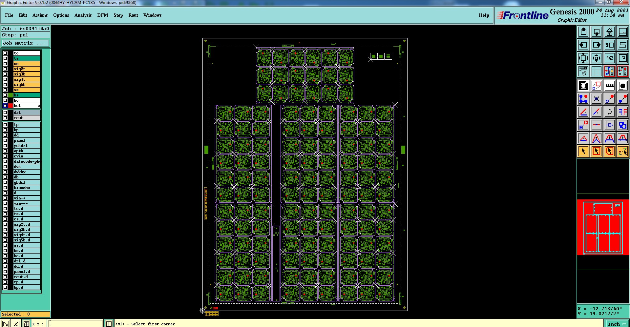Click the pan down icon
Image resolution: width=630 pixels, height=327 pixels.
coord(597,32)
